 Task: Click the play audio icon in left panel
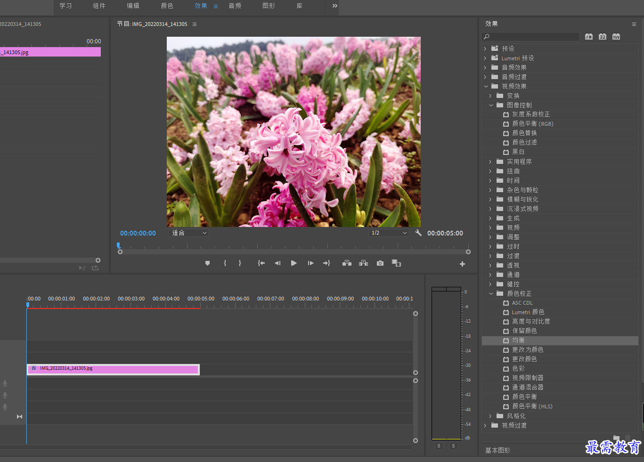click(82, 268)
